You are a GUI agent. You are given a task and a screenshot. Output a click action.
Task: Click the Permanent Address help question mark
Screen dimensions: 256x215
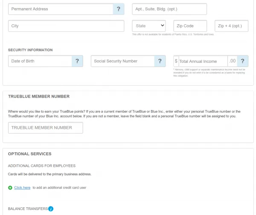pos(119,9)
